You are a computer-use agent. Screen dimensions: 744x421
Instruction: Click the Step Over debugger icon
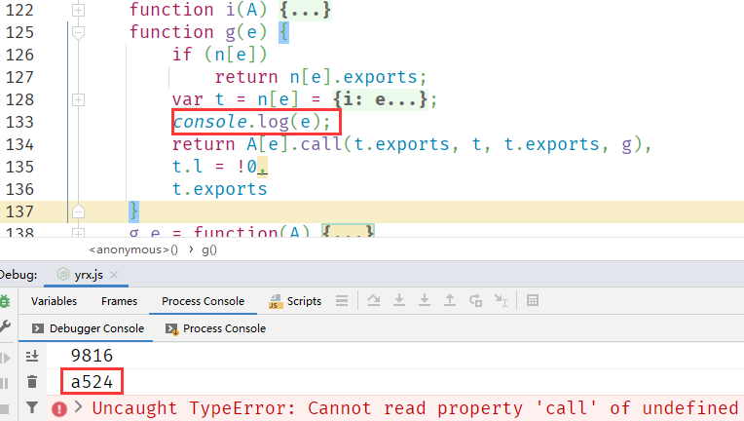coord(374,302)
